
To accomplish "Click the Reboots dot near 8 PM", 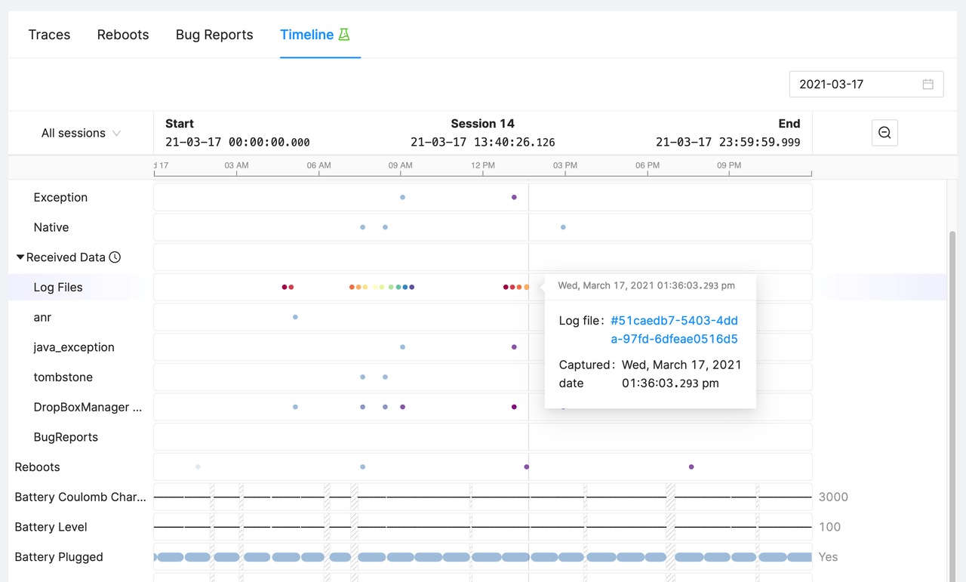I will [x=691, y=467].
